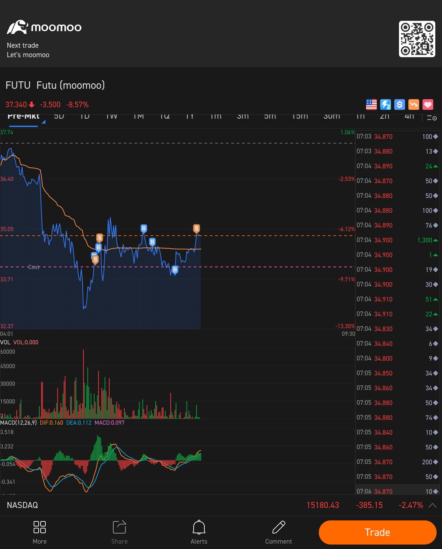Viewport: 442px width, 549px height.
Task: Tap the DEA:0.112 value
Action: [x=79, y=423]
